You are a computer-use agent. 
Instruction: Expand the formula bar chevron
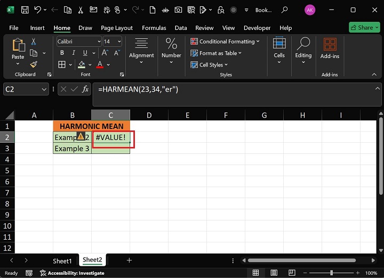tap(378, 88)
